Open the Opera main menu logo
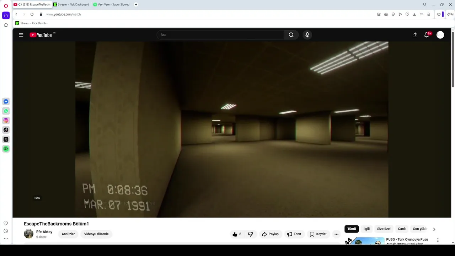The width and height of the screenshot is (455, 256). [6, 6]
